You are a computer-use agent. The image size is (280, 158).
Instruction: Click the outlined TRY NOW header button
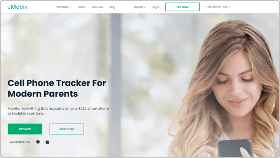click(x=182, y=7)
